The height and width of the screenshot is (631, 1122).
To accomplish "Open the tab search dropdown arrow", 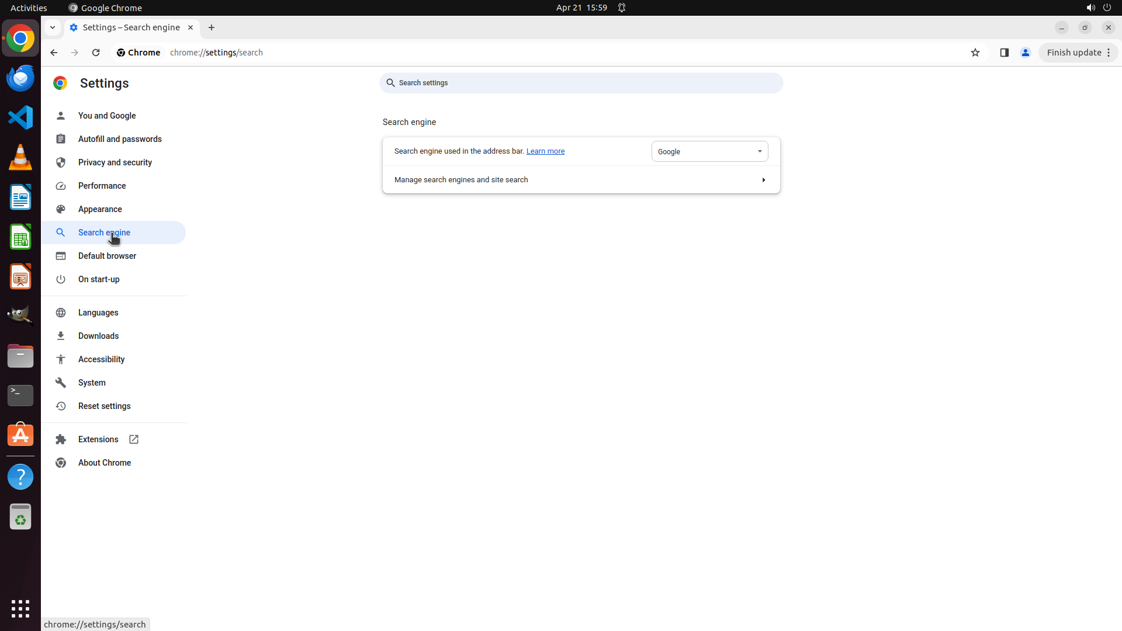I will (53, 27).
